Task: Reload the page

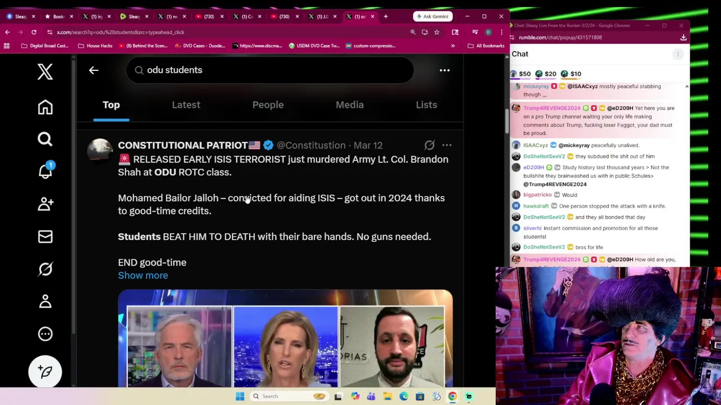Action: tap(34, 32)
